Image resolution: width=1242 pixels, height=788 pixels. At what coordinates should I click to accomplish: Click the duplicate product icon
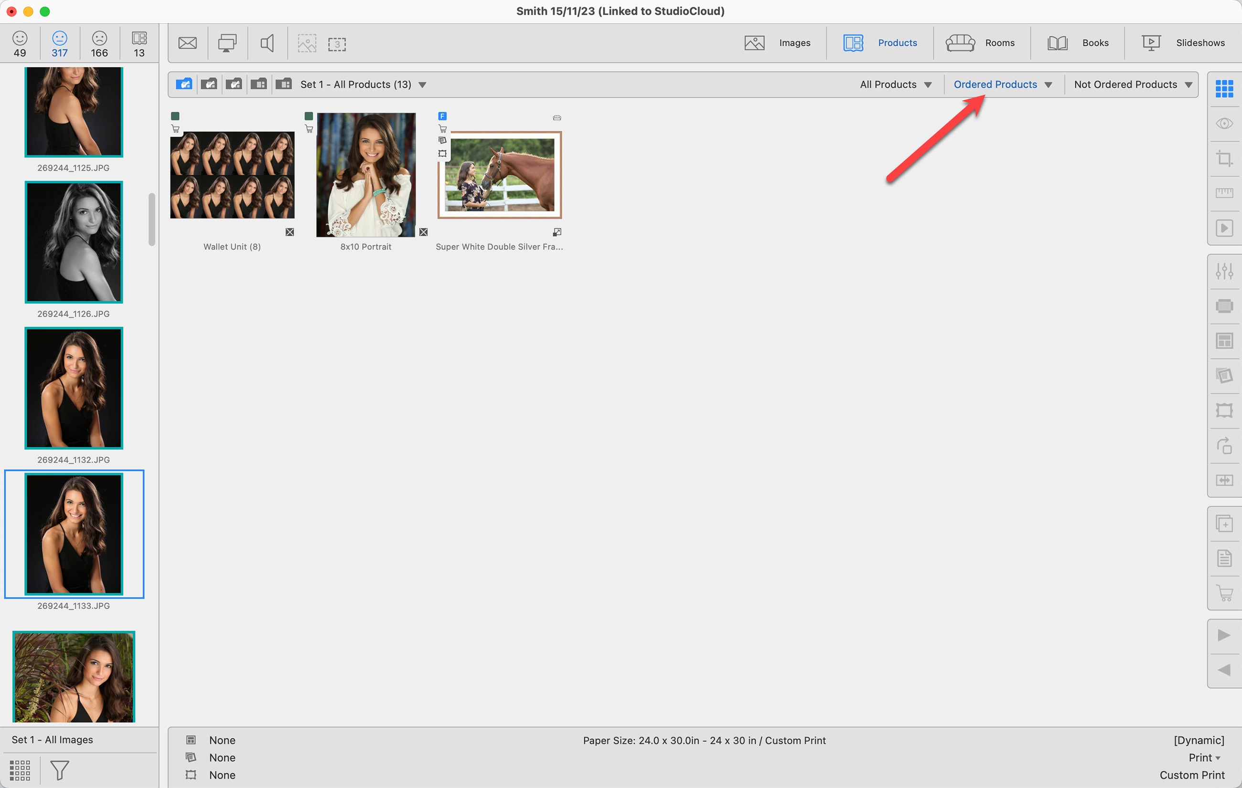(1224, 524)
